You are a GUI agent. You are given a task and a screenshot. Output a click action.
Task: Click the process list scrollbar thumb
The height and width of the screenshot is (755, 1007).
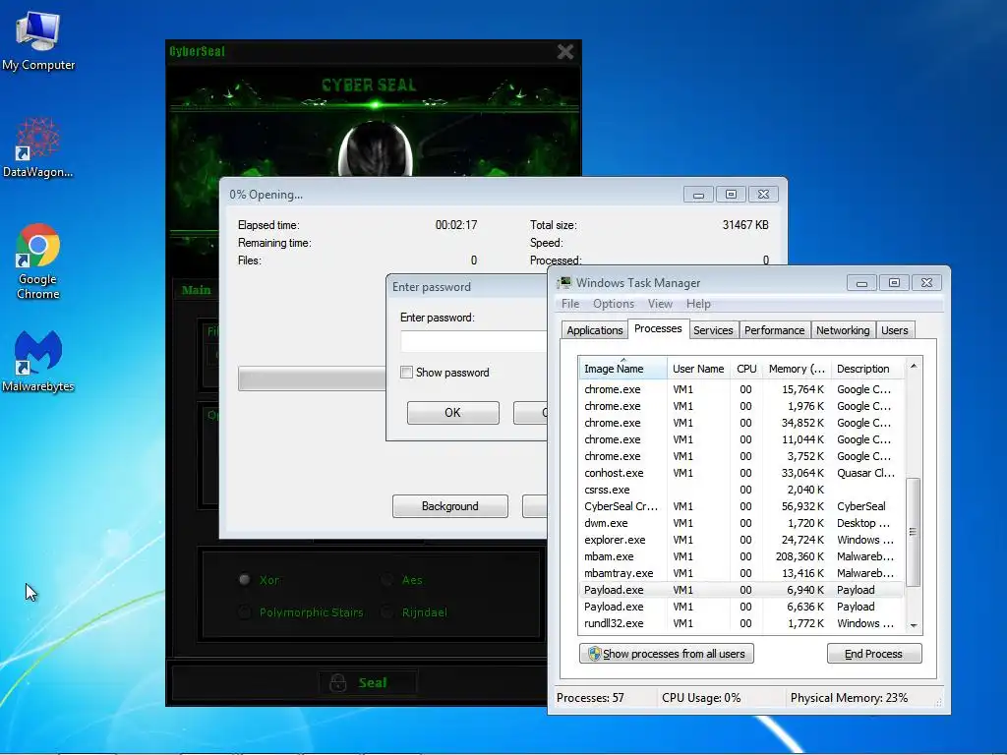(914, 532)
